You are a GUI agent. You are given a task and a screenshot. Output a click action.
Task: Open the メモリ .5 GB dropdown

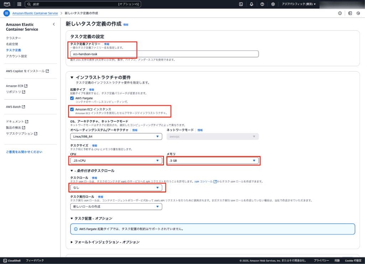tap(213, 160)
